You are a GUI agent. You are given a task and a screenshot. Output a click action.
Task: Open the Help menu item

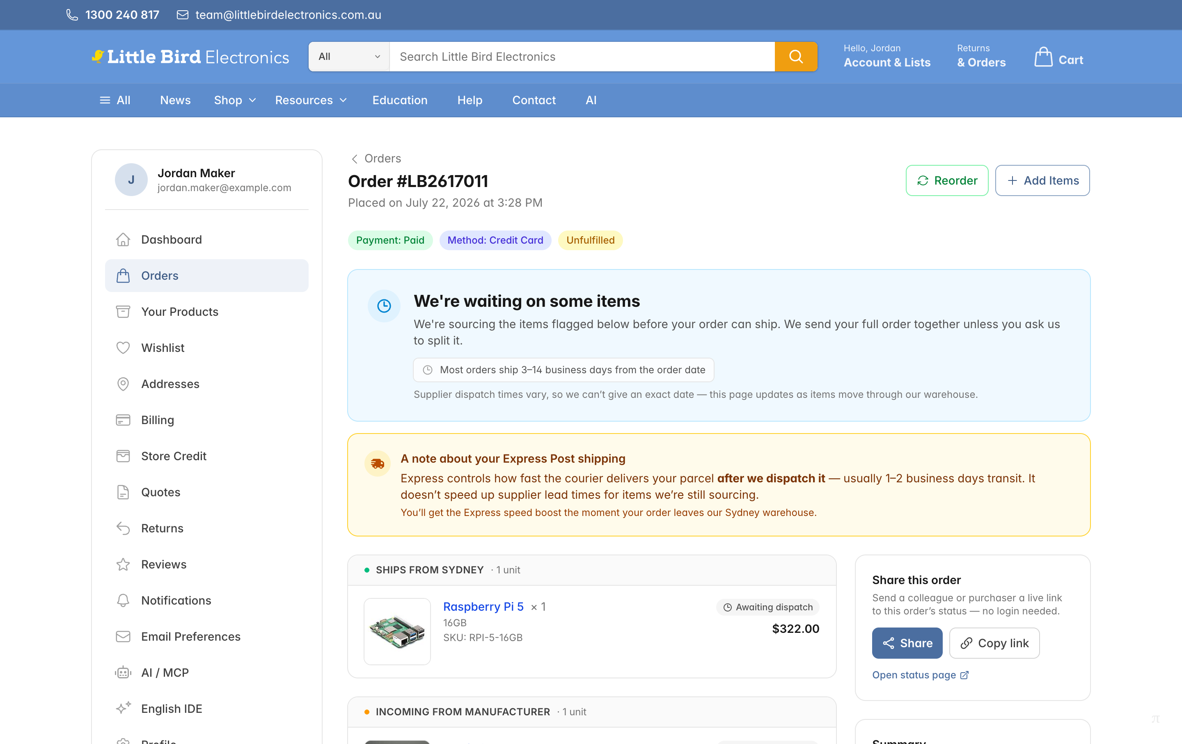click(x=470, y=100)
